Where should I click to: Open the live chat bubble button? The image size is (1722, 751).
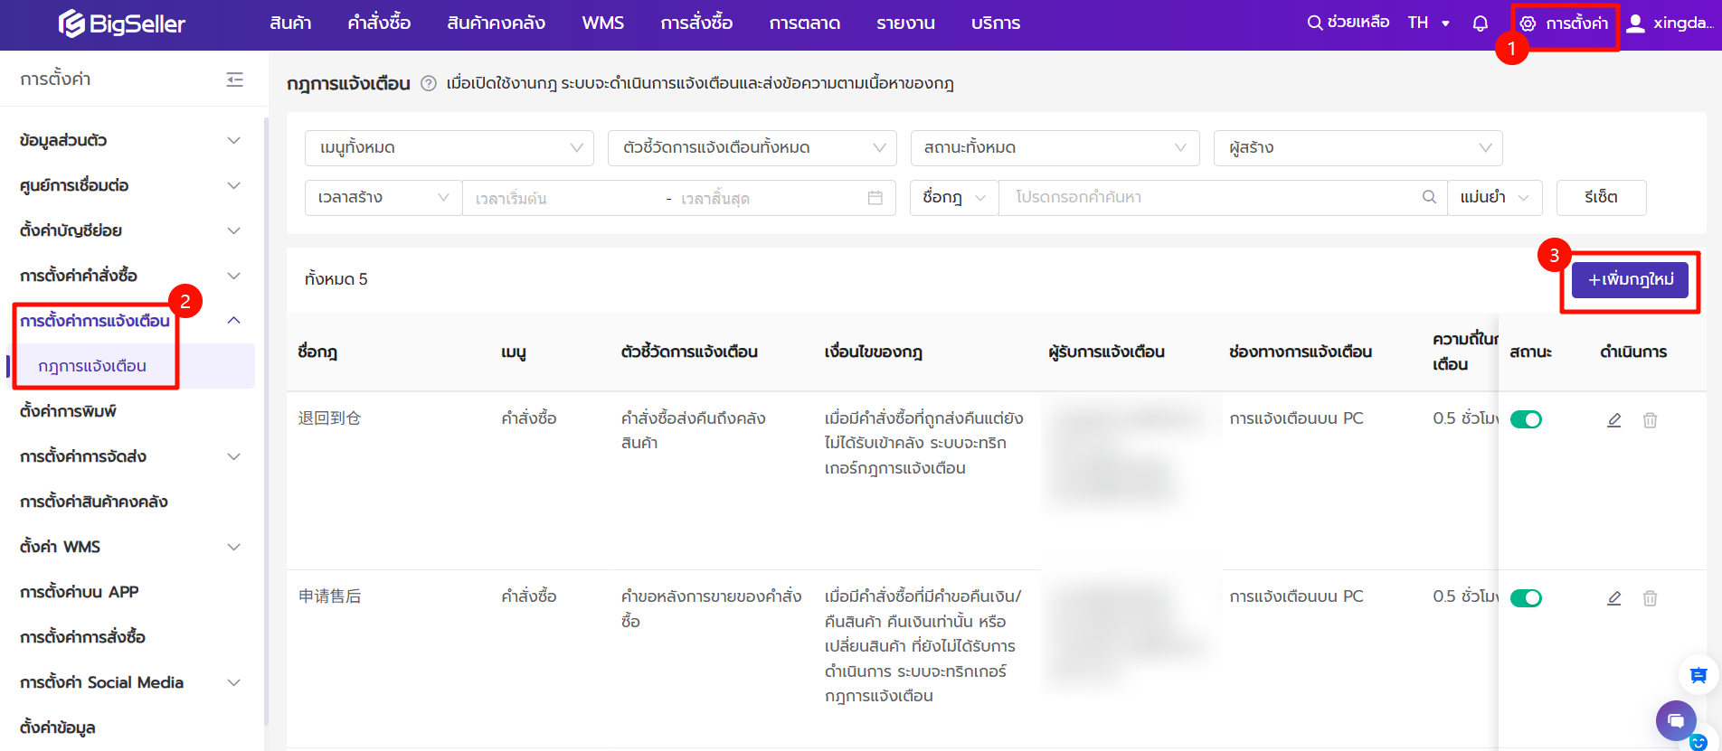point(1676,720)
